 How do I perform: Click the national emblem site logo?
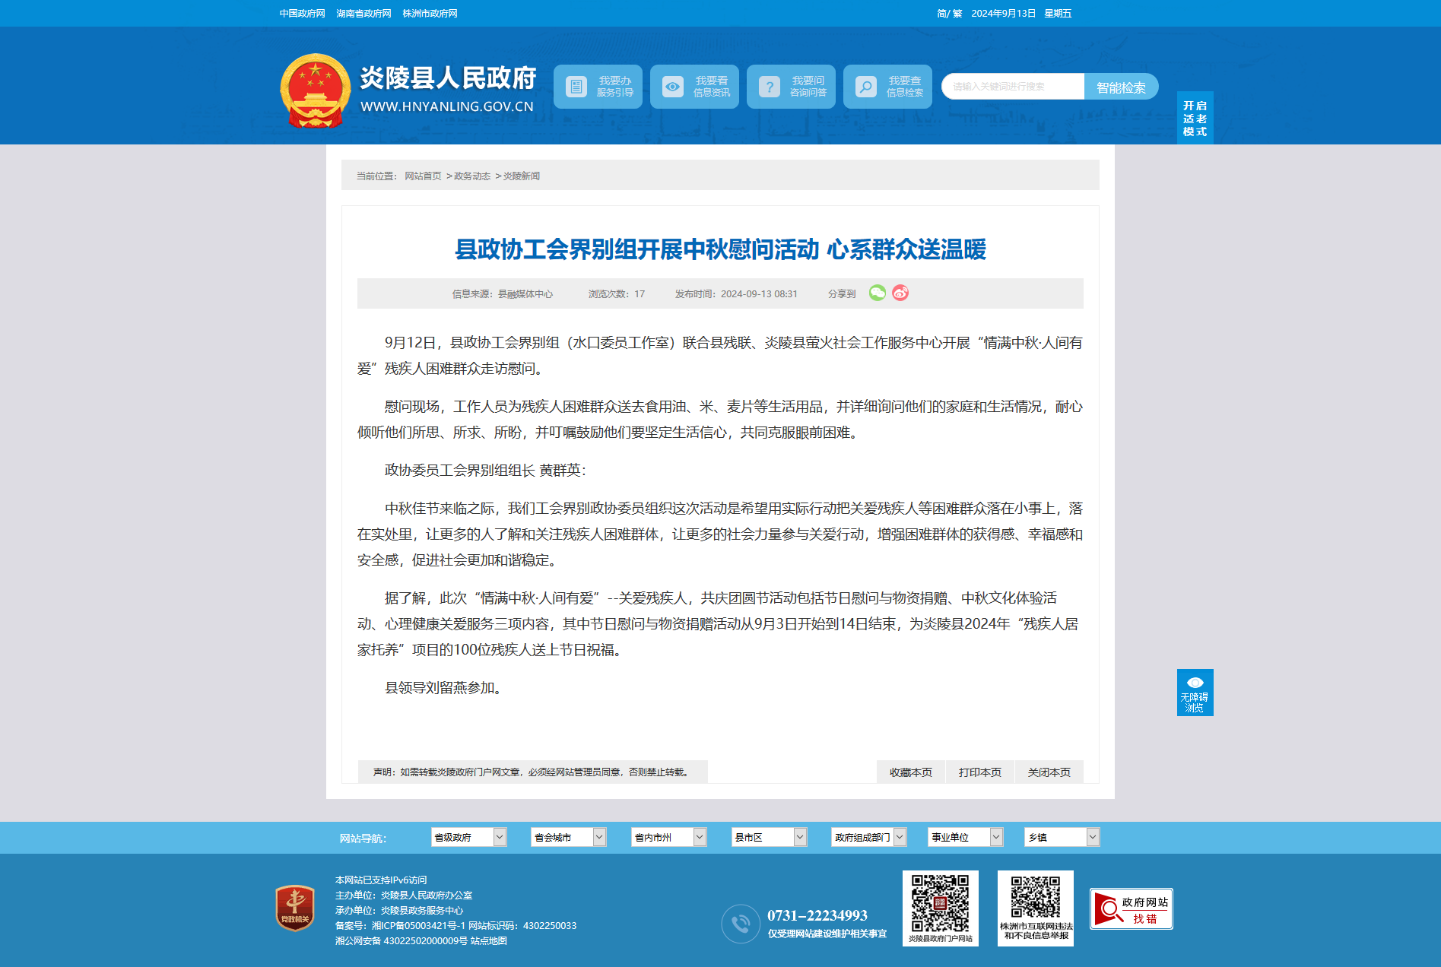click(x=315, y=90)
